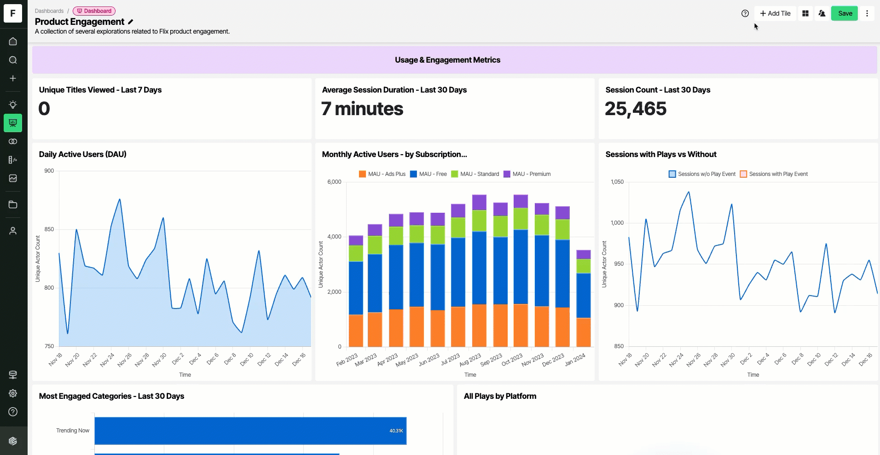Screen dimensions: 880x455
Task: Open the grid layout icon
Action: click(805, 13)
